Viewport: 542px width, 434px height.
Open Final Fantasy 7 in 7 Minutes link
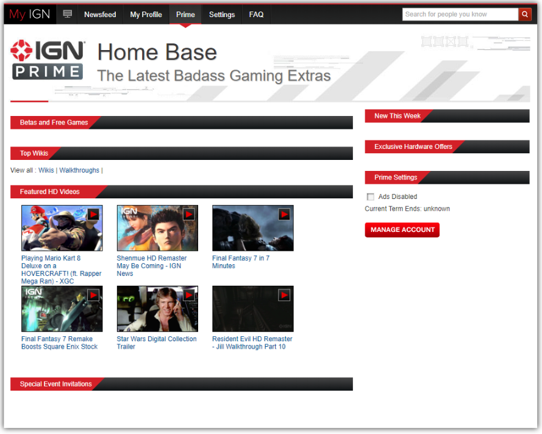241,262
